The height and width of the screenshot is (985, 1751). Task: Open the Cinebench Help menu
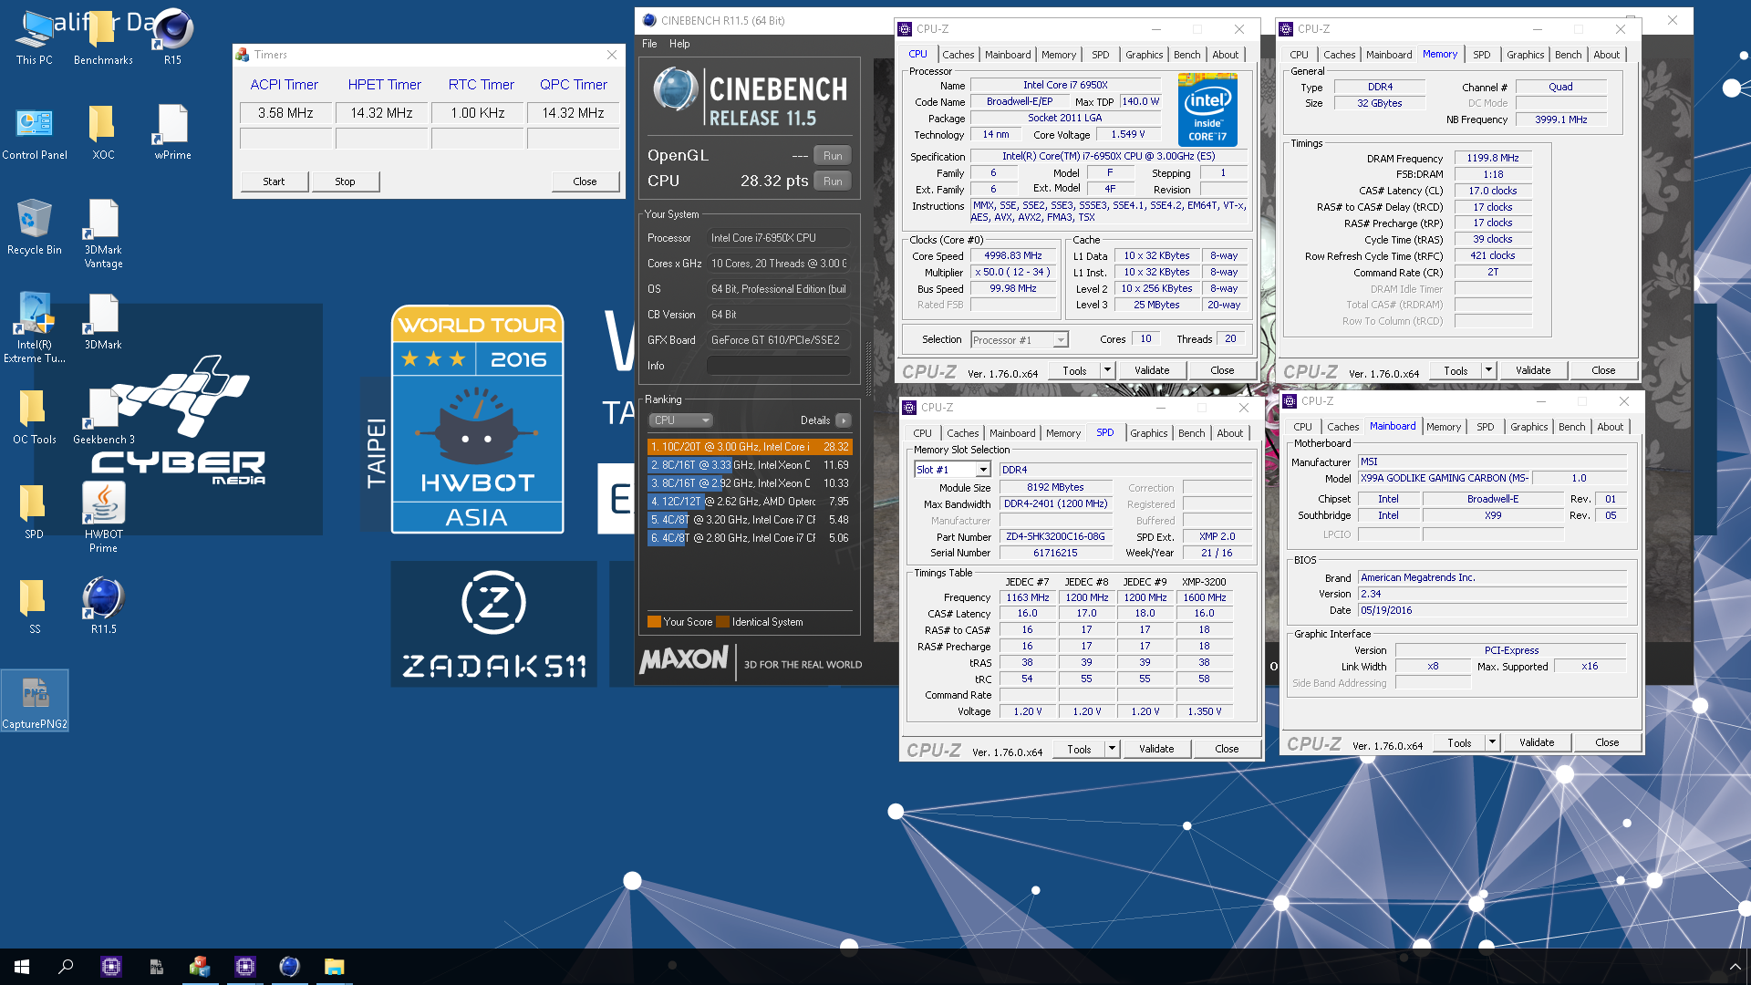tap(679, 44)
